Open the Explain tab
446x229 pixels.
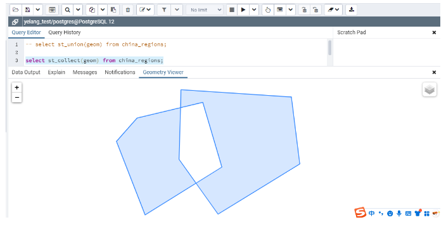(x=56, y=72)
